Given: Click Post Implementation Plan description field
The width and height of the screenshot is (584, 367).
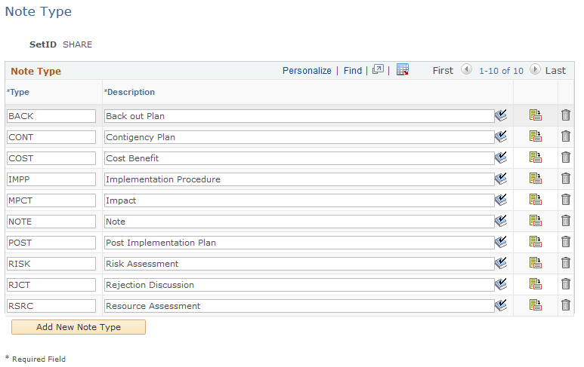Looking at the screenshot, I should point(299,243).
